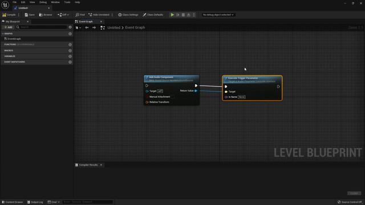Save the blueprint
365x205 pixels.
tap(30, 15)
